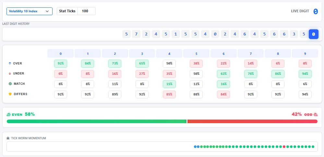The width and height of the screenshot is (324, 157).
Task: Open the Volatility 10 Index dropdown
Action: coord(30,11)
